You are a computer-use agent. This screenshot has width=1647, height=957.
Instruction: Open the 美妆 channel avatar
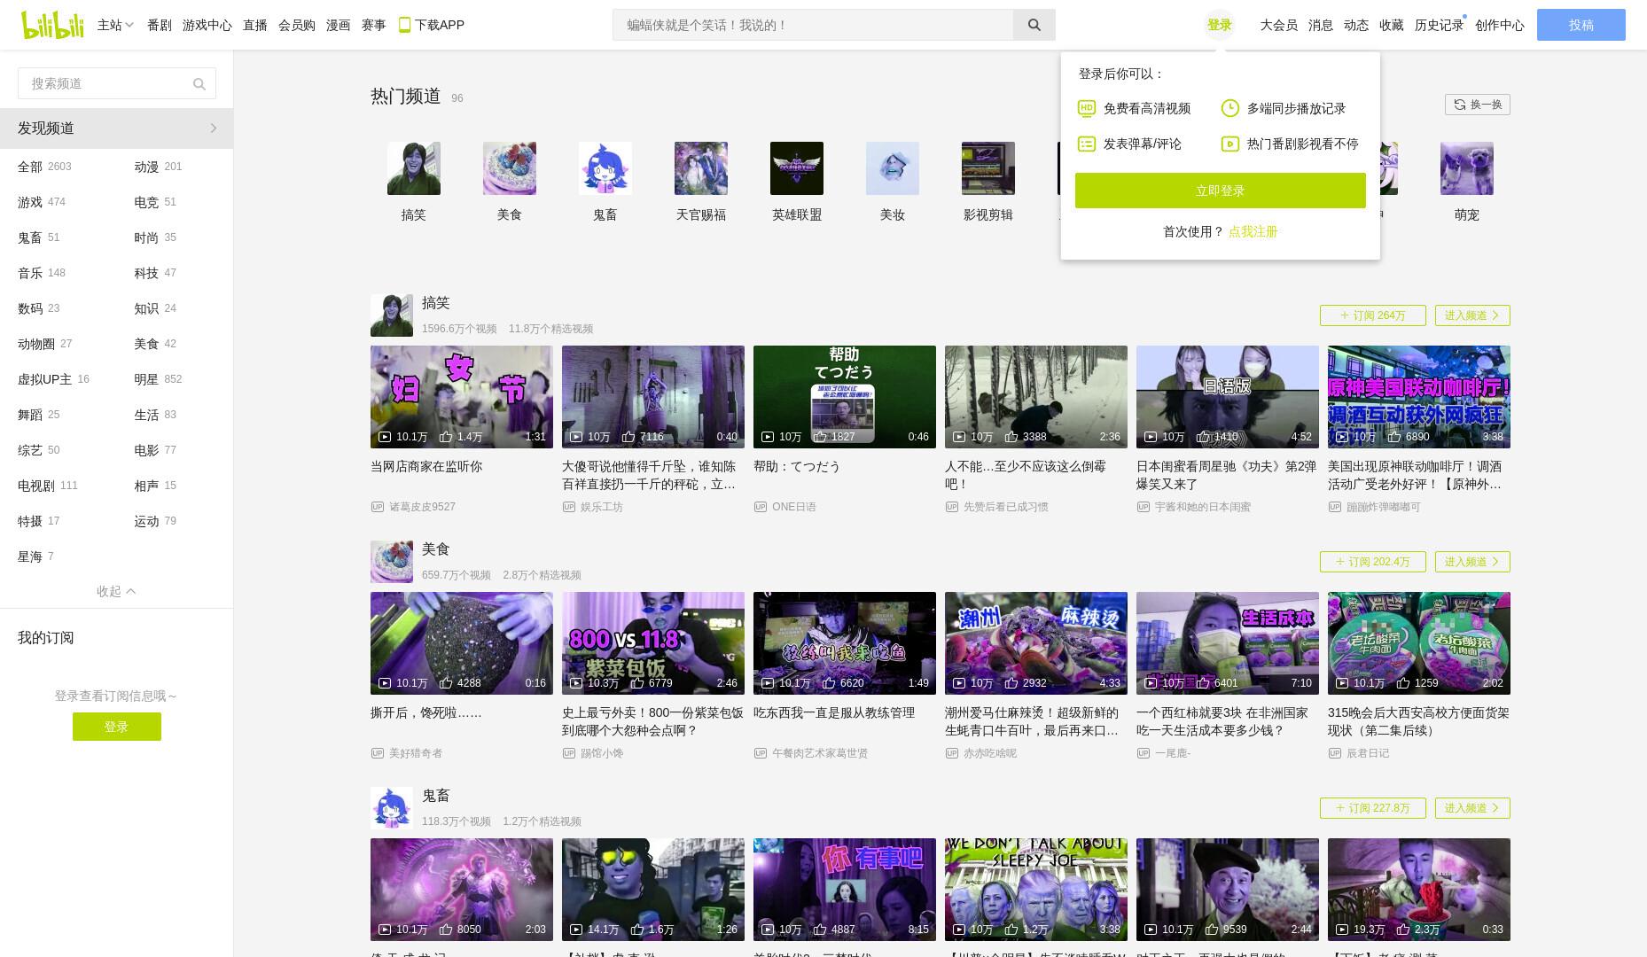click(893, 168)
